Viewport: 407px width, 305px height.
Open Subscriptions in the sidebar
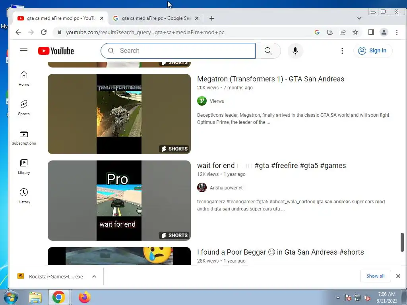[24, 137]
